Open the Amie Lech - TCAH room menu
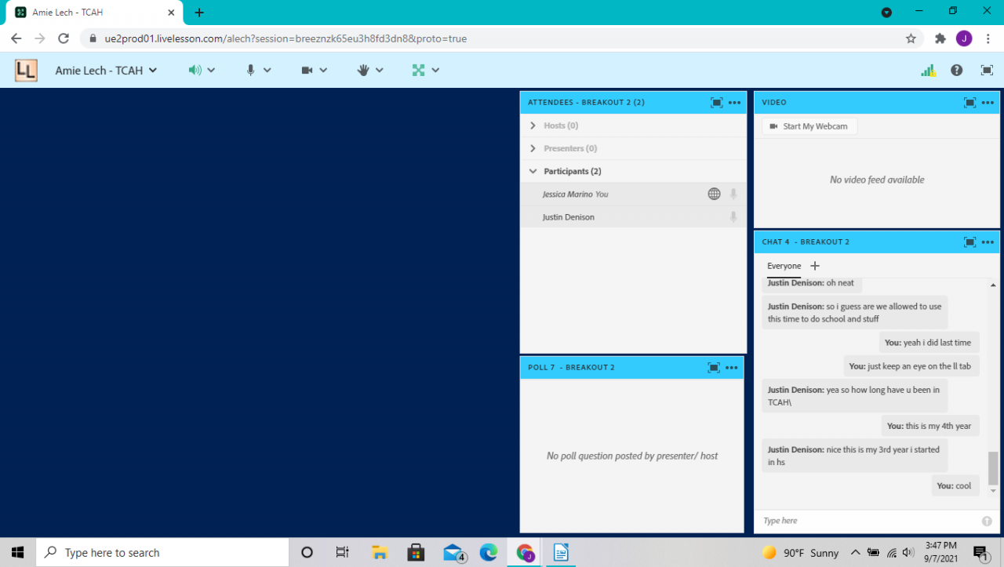Screen dimensions: 1004x567 coord(106,70)
